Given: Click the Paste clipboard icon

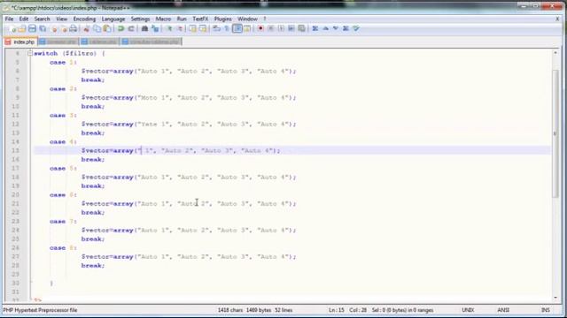Looking at the screenshot, I should pyautogui.click(x=107, y=29).
